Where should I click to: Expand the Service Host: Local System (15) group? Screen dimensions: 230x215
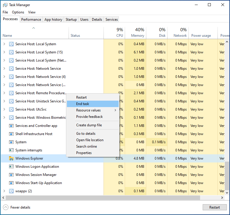(x=4, y=52)
